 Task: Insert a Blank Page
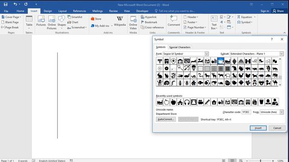tap(10, 22)
